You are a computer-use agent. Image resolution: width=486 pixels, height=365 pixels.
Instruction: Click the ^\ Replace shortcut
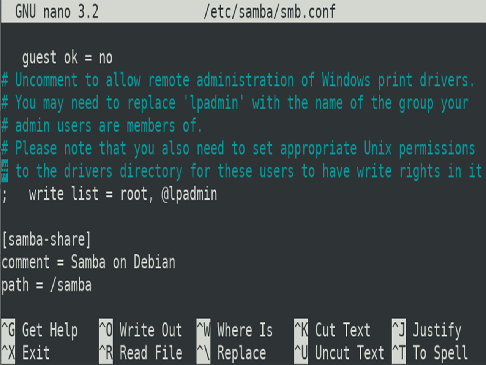click(x=232, y=353)
